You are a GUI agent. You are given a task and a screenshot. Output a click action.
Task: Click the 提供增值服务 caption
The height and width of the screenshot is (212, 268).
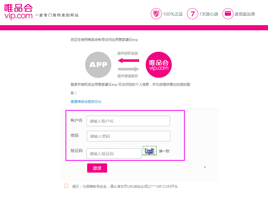click(x=128, y=76)
